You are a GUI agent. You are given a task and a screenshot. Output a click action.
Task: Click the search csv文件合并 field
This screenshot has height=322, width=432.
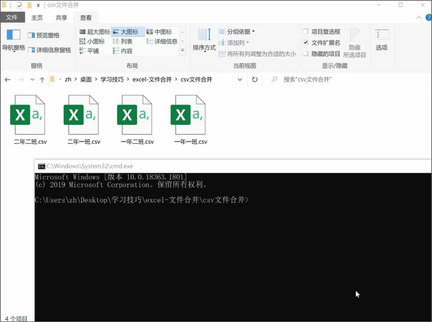(347, 80)
